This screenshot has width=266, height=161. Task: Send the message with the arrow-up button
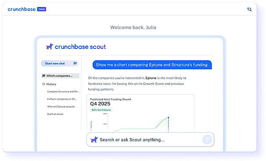tap(207, 140)
